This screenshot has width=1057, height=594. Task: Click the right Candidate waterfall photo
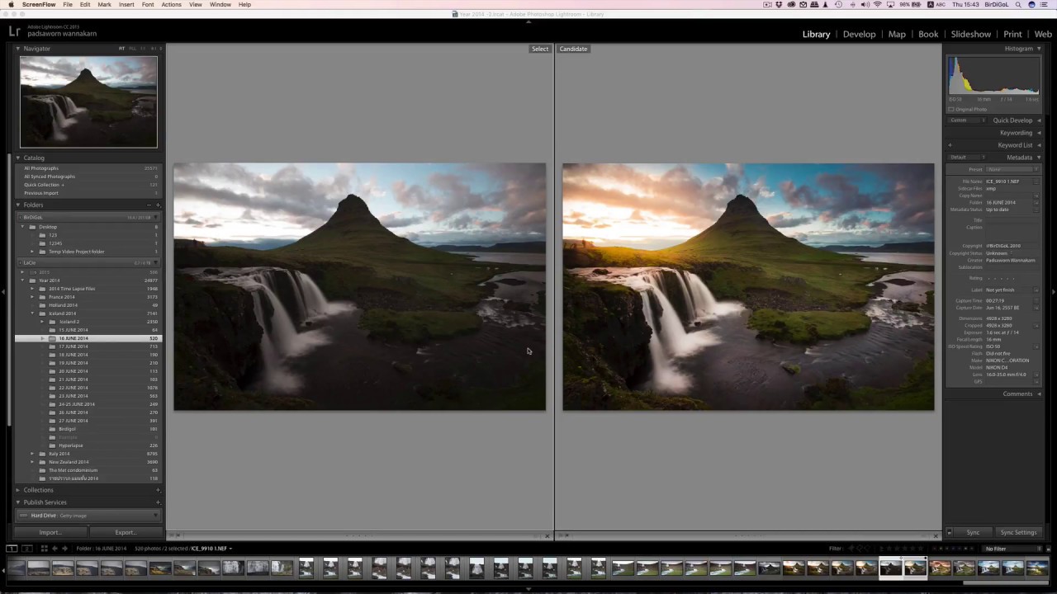748,286
